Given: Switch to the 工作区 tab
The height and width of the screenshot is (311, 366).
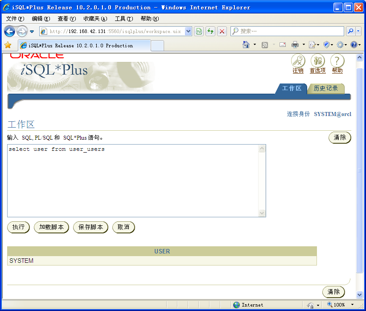Looking at the screenshot, I should click(292, 88).
